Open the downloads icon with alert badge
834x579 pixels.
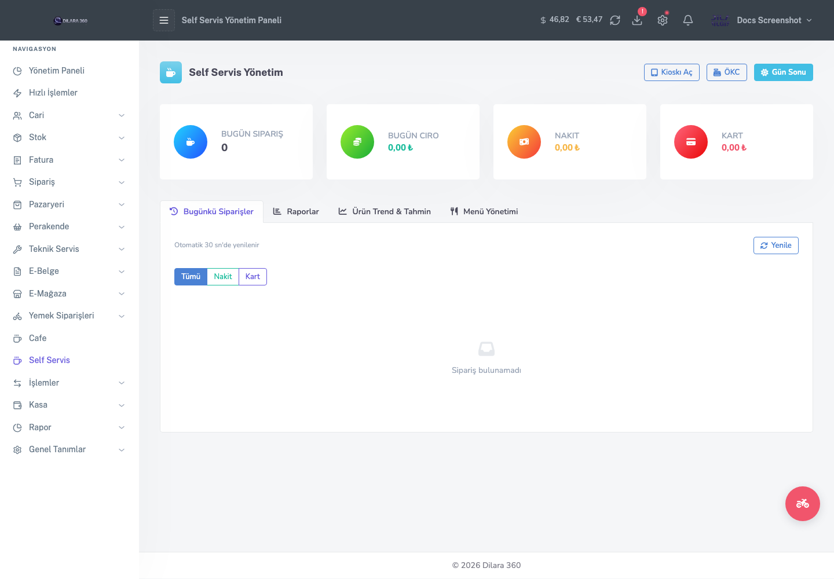pyautogui.click(x=637, y=20)
